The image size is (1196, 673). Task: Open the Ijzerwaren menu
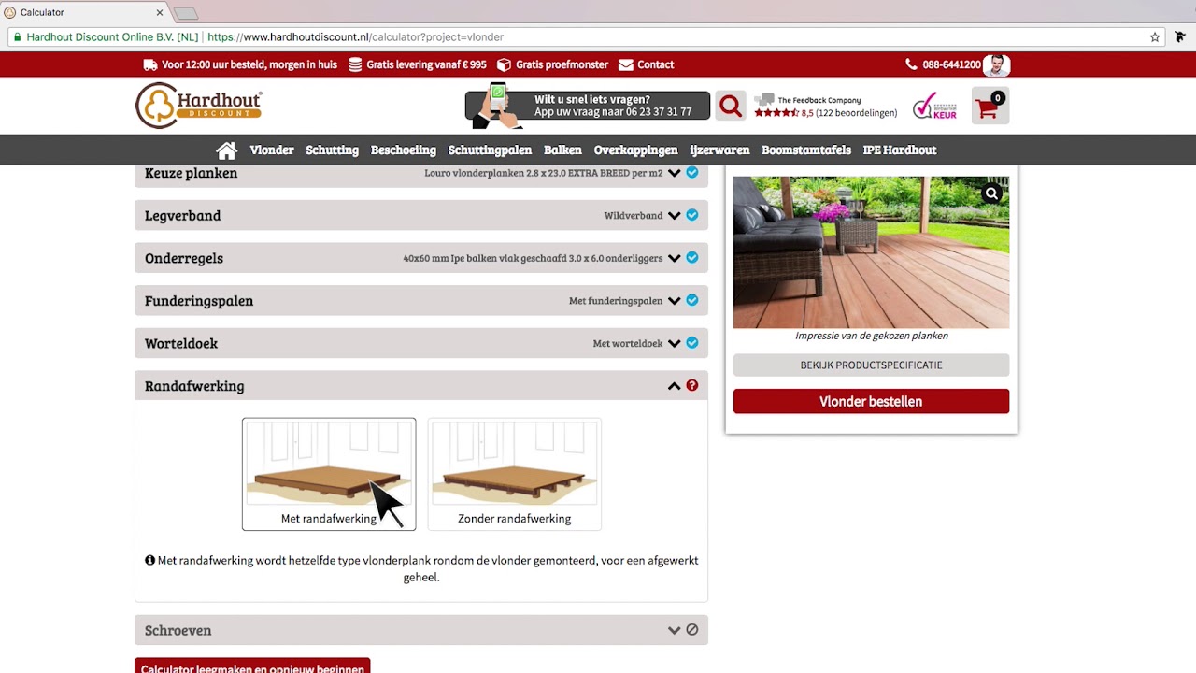point(719,150)
